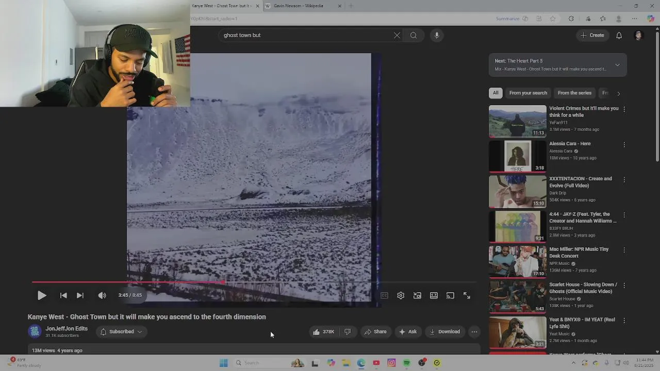Open the Windows Start menu
The width and height of the screenshot is (660, 371).
pos(223,363)
